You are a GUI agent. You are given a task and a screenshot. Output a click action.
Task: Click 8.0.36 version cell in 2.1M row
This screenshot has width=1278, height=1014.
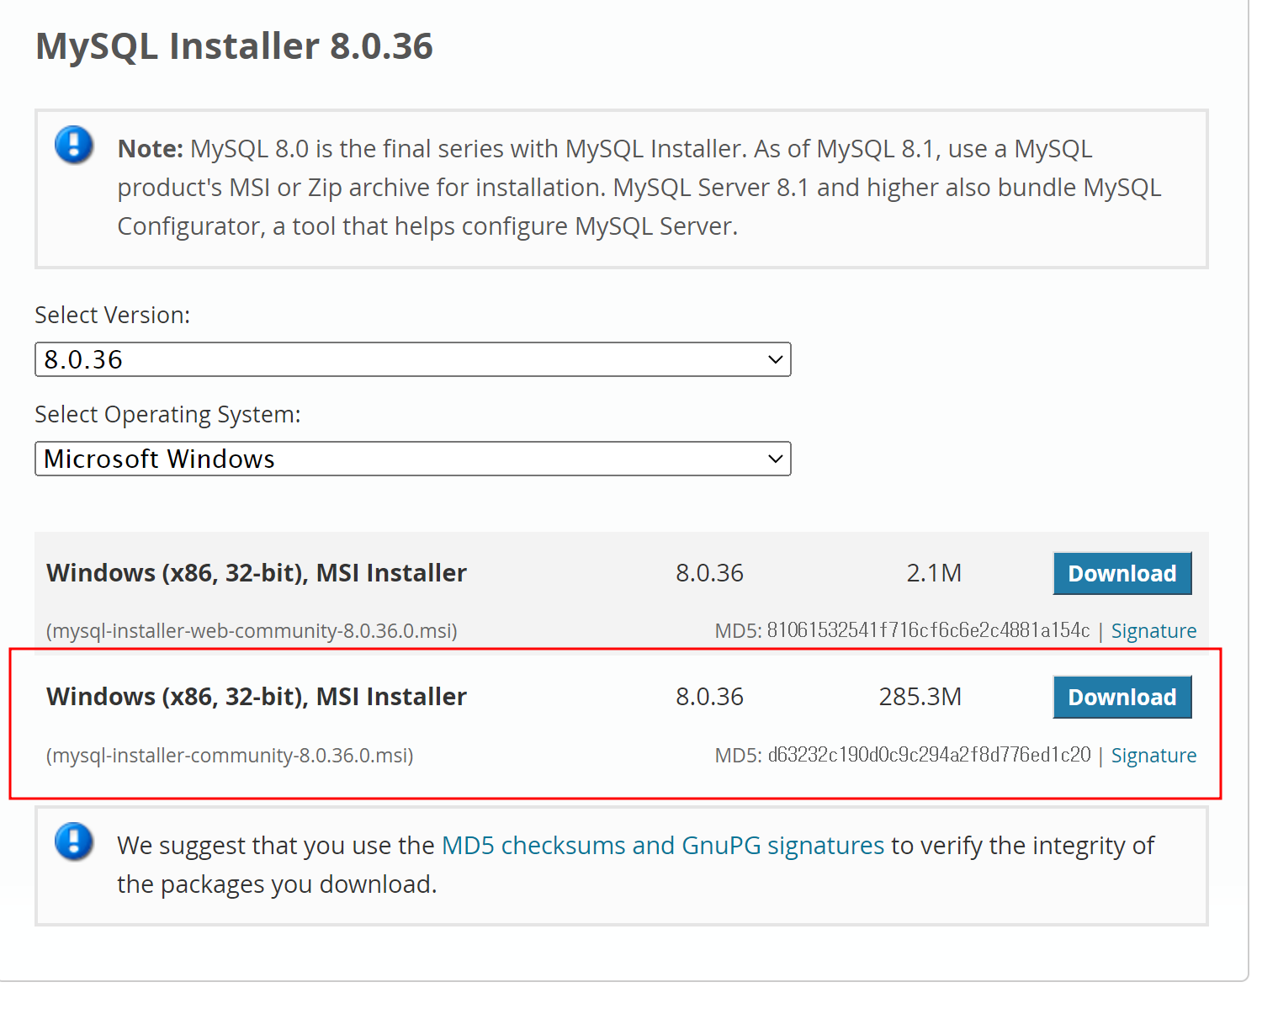709,573
